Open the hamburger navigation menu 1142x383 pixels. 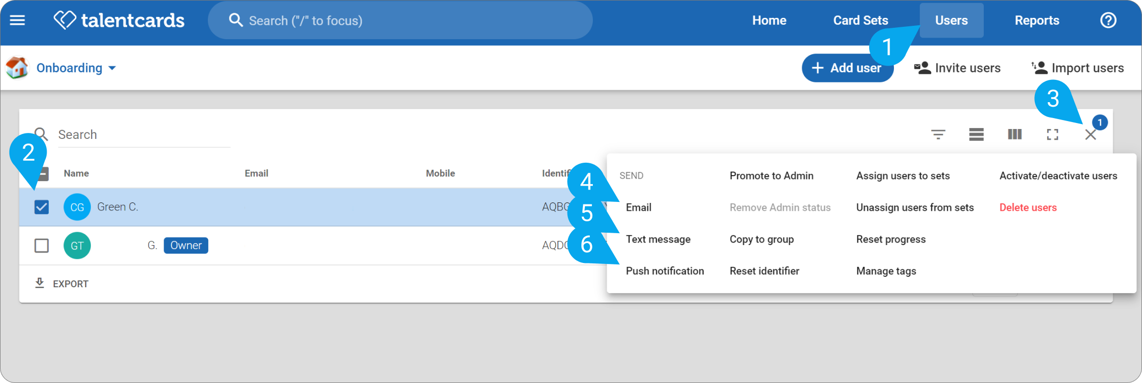click(x=17, y=20)
